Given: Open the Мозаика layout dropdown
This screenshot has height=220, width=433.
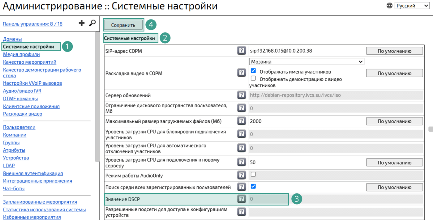Looking at the screenshot, I should tap(307, 61).
